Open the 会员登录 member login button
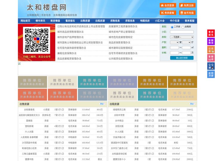The height and width of the screenshot is (161, 215). pos(168,5)
